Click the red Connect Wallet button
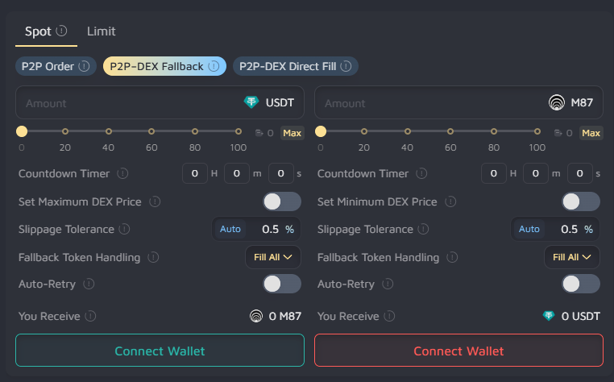 tap(458, 351)
